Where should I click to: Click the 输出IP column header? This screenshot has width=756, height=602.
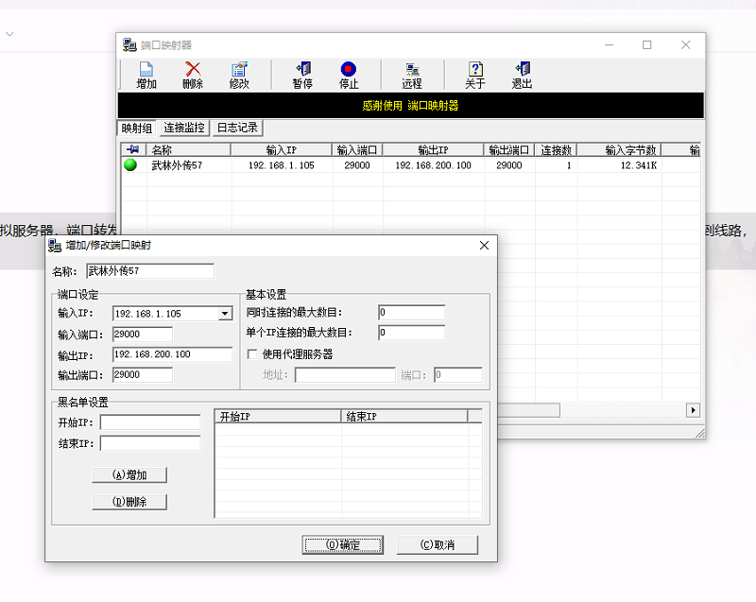433,149
